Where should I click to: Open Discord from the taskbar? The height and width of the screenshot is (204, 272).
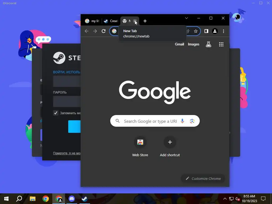point(72,199)
